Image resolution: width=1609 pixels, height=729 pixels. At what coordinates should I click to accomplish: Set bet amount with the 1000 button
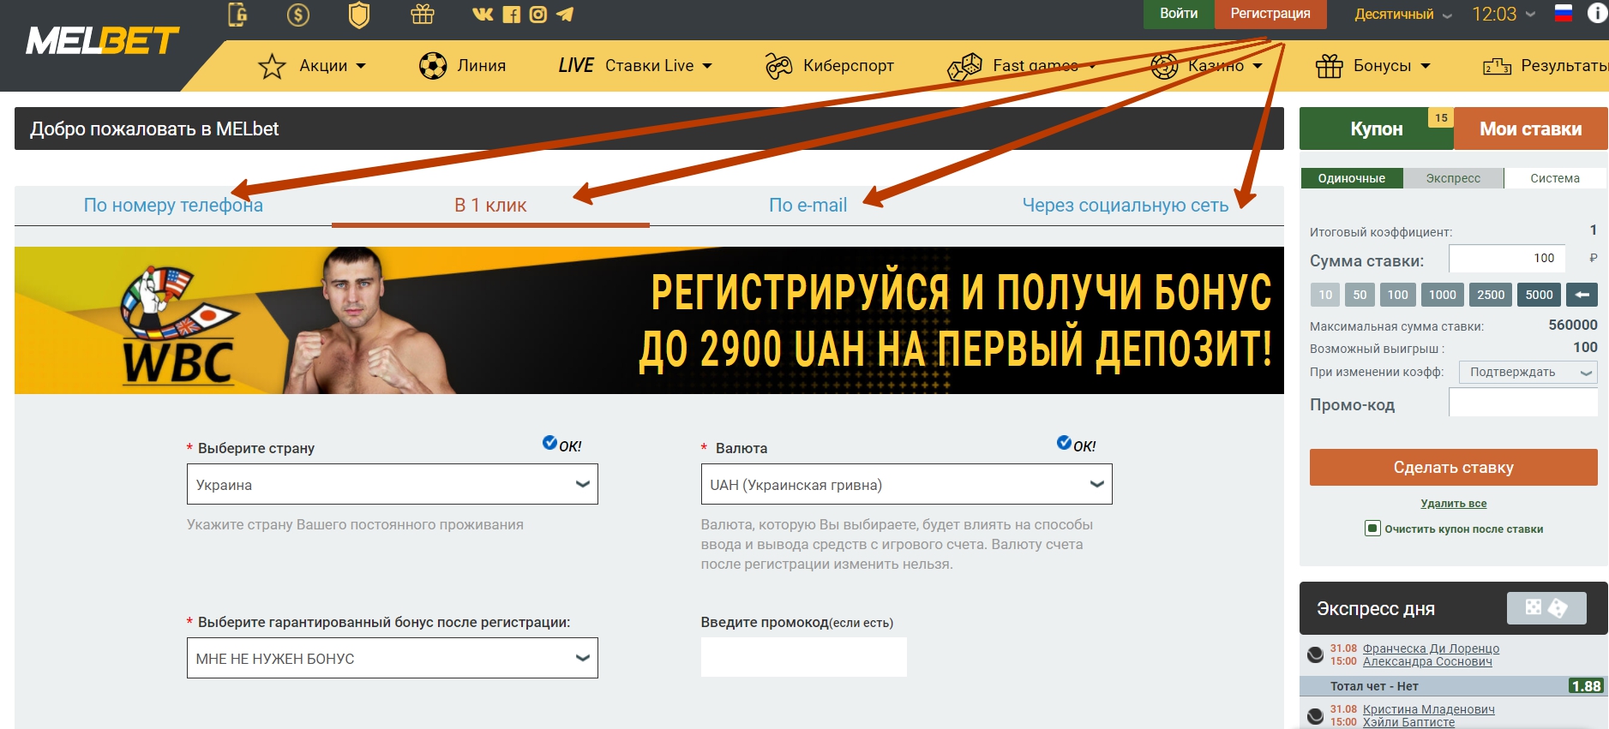[x=1443, y=295]
